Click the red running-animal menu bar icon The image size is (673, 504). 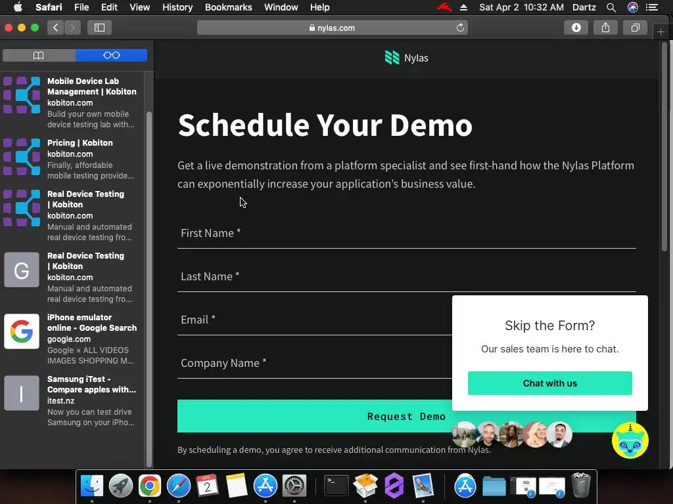(444, 7)
